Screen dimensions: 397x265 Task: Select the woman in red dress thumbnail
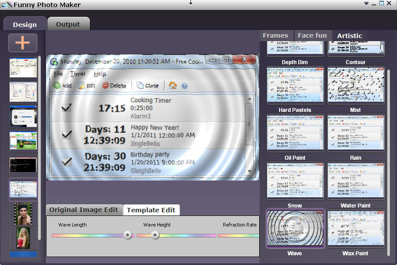point(23,238)
